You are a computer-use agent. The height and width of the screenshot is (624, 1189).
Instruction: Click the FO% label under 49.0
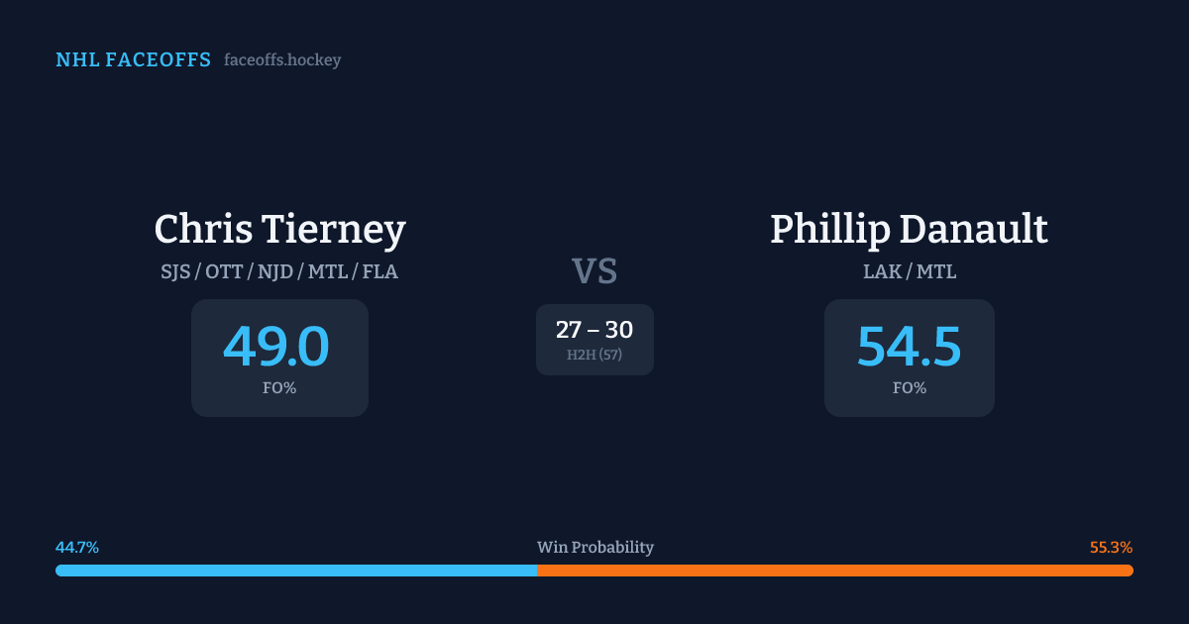coord(279,388)
